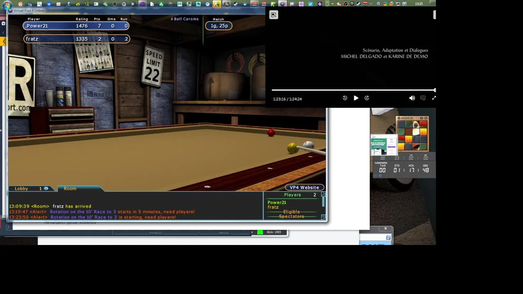Show hidden tray icons arrow
The image size is (523, 294).
332,4
